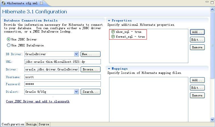This screenshot has width=215, height=127.
Task: Click Search... button for Dialect
Action: (x=91, y=92)
